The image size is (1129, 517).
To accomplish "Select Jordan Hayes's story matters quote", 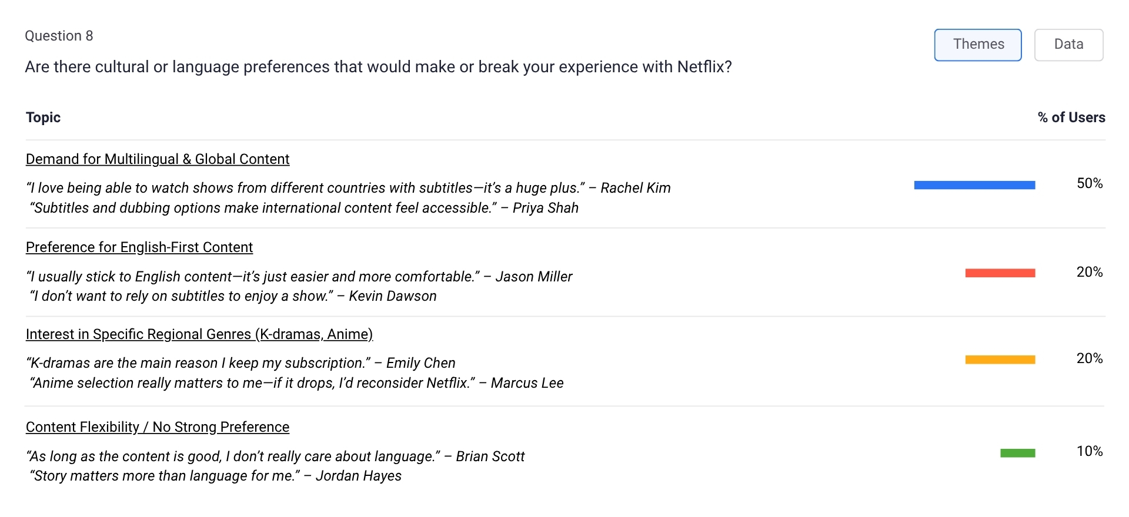I will click(215, 476).
